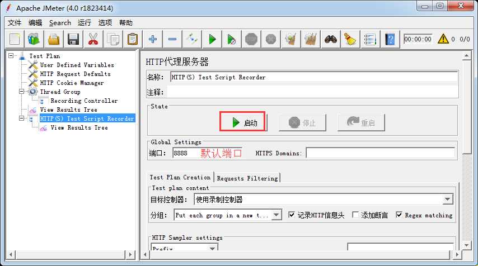Cut using the scissors toolbar icon

(x=93, y=39)
